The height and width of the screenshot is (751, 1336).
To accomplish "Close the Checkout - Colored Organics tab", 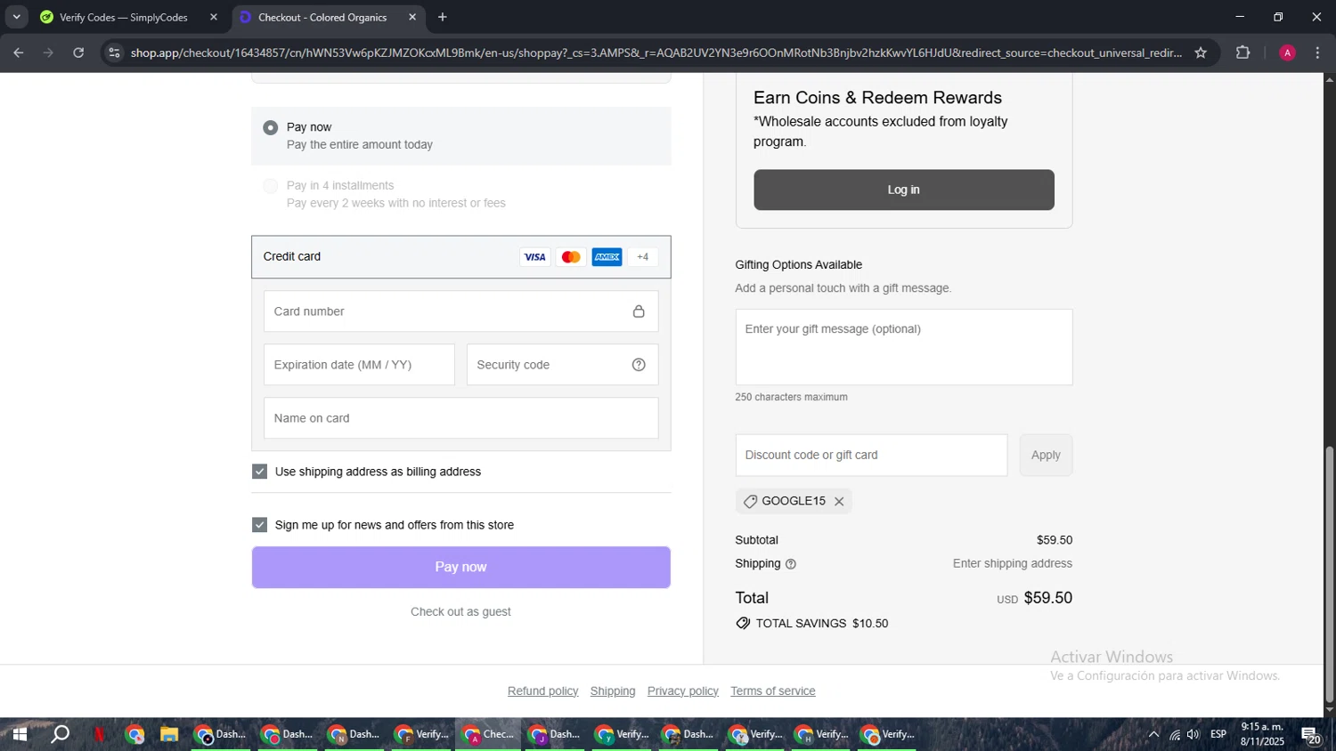I will coord(412,17).
